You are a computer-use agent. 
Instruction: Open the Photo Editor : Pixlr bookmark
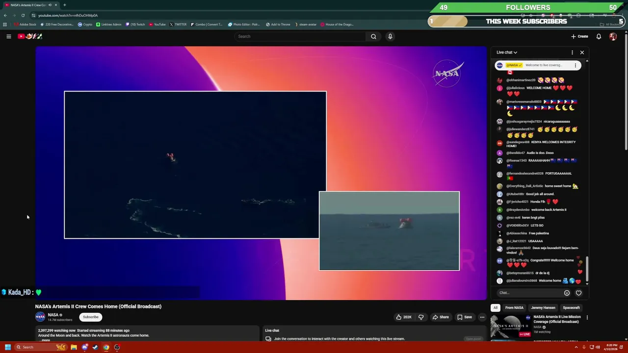tap(244, 25)
